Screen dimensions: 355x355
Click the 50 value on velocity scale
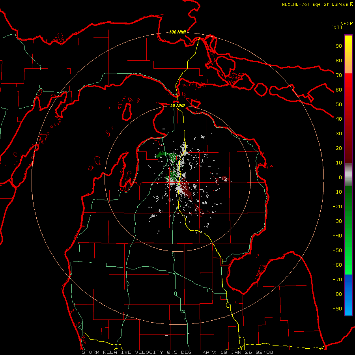coord(339,105)
